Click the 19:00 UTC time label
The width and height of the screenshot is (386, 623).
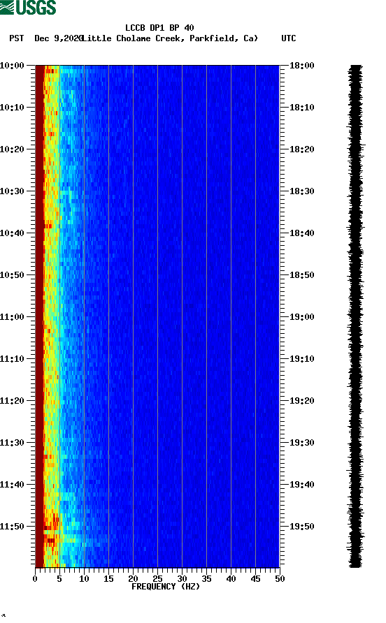[301, 316]
